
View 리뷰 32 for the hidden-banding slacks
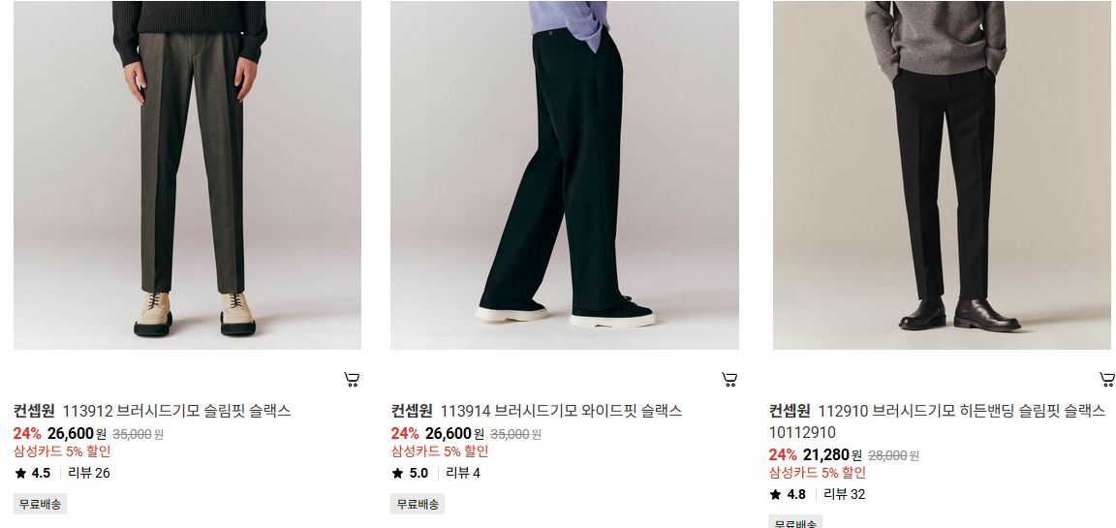844,494
